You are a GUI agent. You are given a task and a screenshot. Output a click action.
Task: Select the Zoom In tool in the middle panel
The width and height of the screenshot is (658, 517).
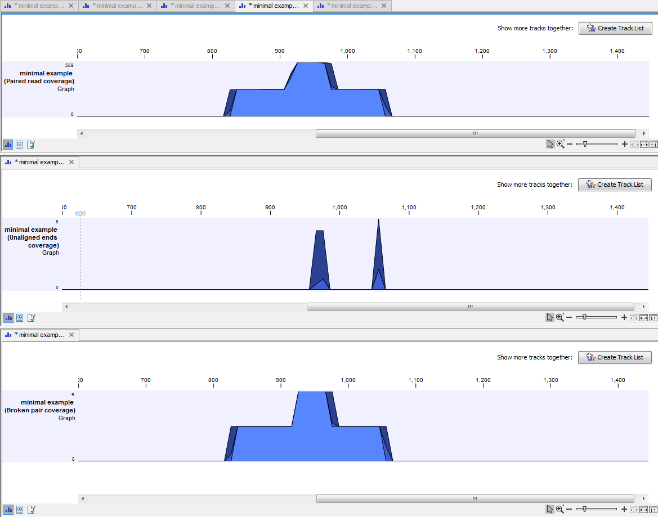pyautogui.click(x=561, y=317)
